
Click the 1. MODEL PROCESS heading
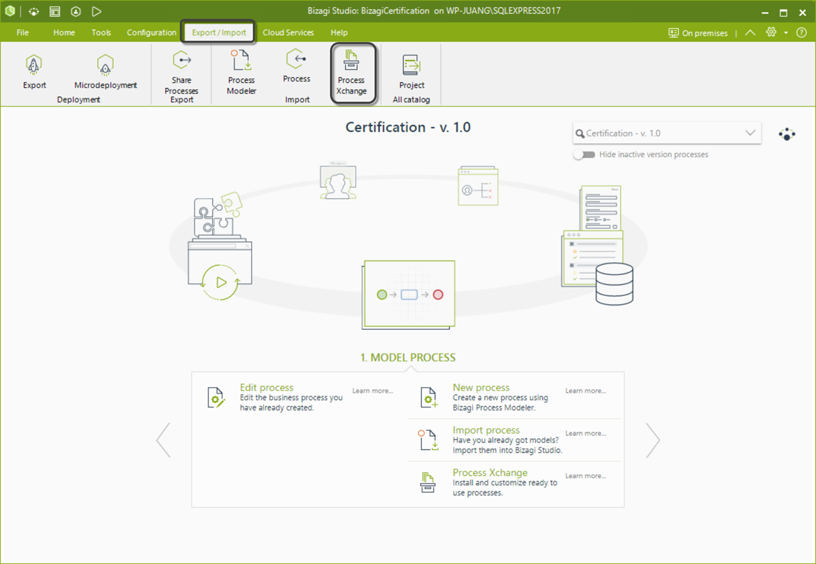tap(408, 358)
